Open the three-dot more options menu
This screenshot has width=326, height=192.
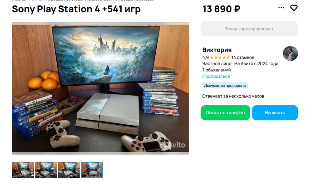tap(281, 8)
